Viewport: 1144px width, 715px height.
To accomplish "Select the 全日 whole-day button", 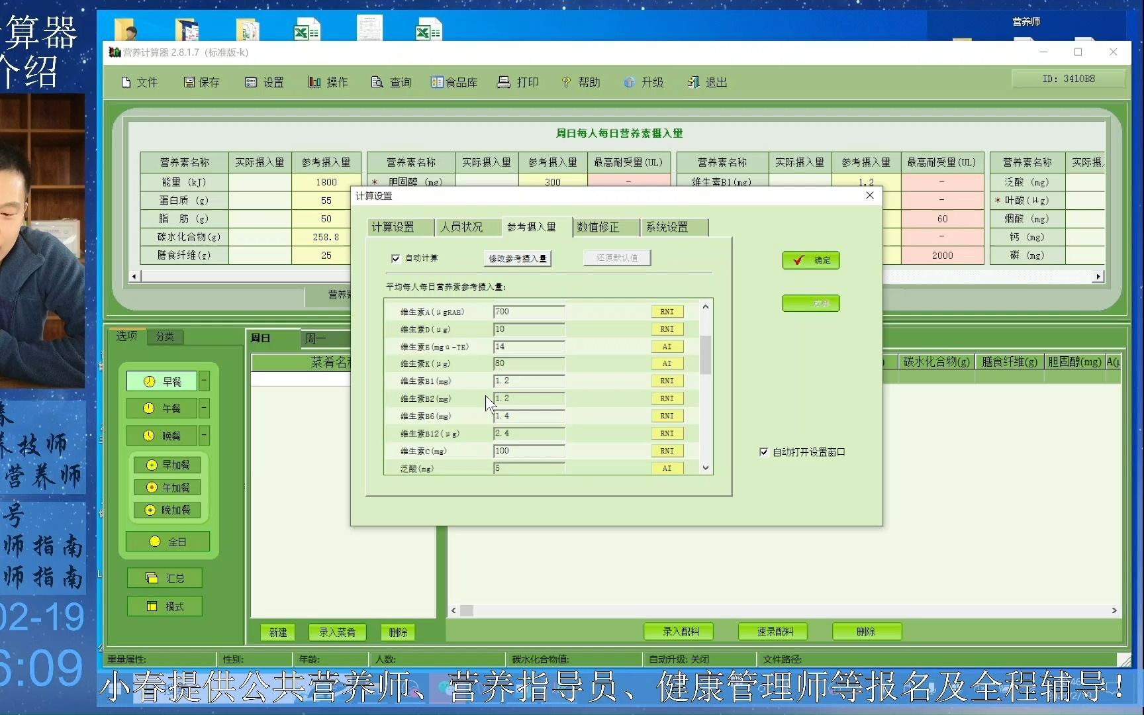I will pyautogui.click(x=167, y=542).
